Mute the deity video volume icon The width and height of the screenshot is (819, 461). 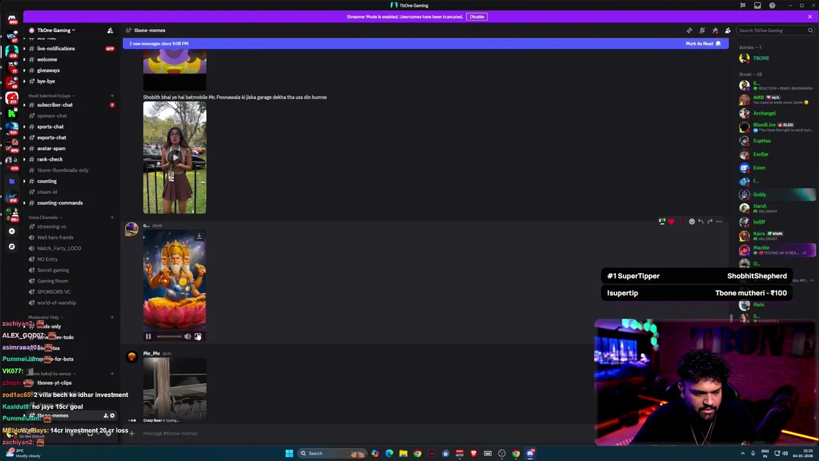pos(187,336)
